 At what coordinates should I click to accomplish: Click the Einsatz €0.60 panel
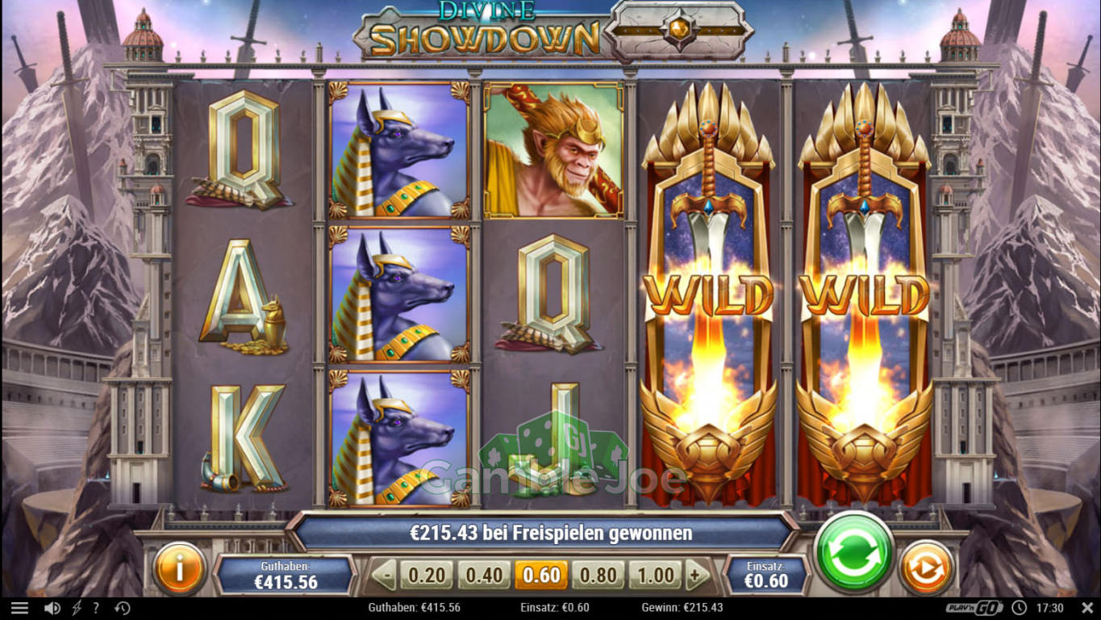point(765,575)
